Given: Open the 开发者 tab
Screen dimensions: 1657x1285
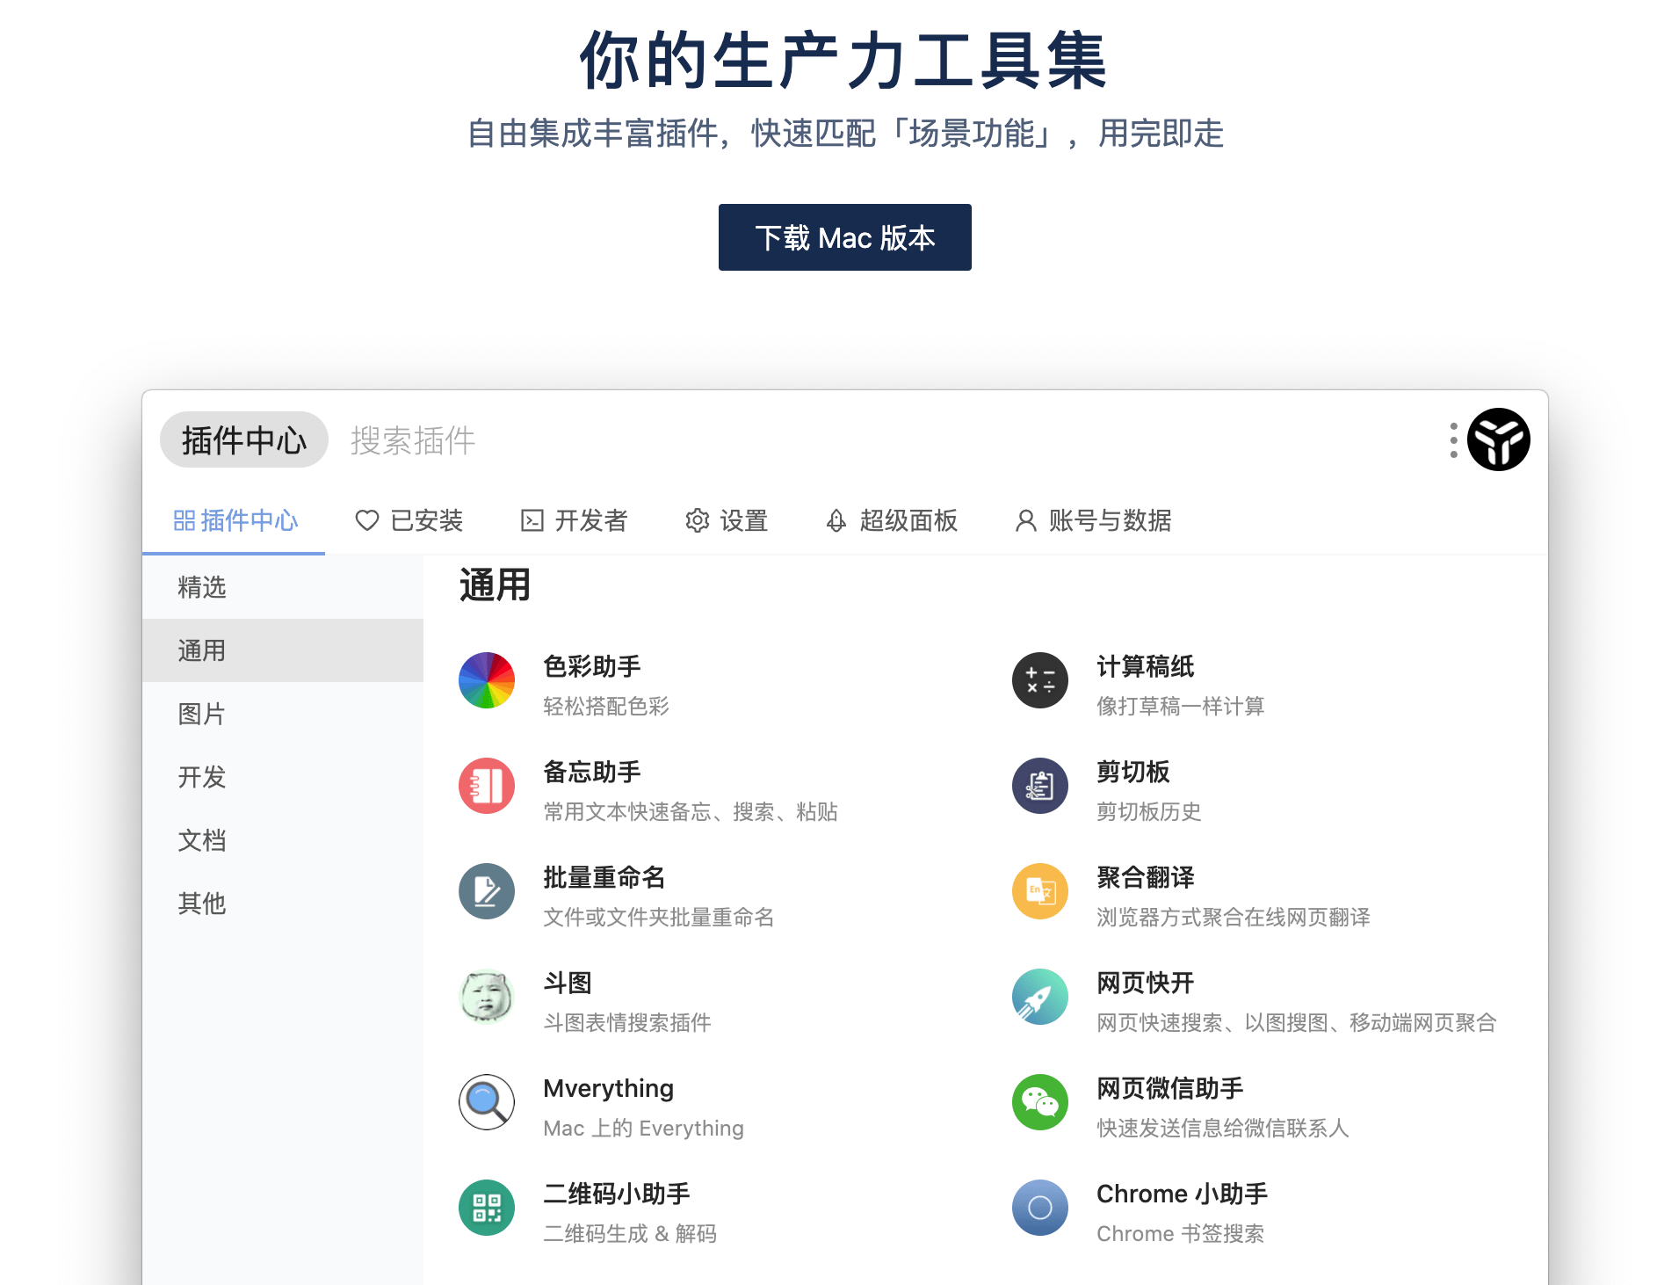Looking at the screenshot, I should point(575,521).
